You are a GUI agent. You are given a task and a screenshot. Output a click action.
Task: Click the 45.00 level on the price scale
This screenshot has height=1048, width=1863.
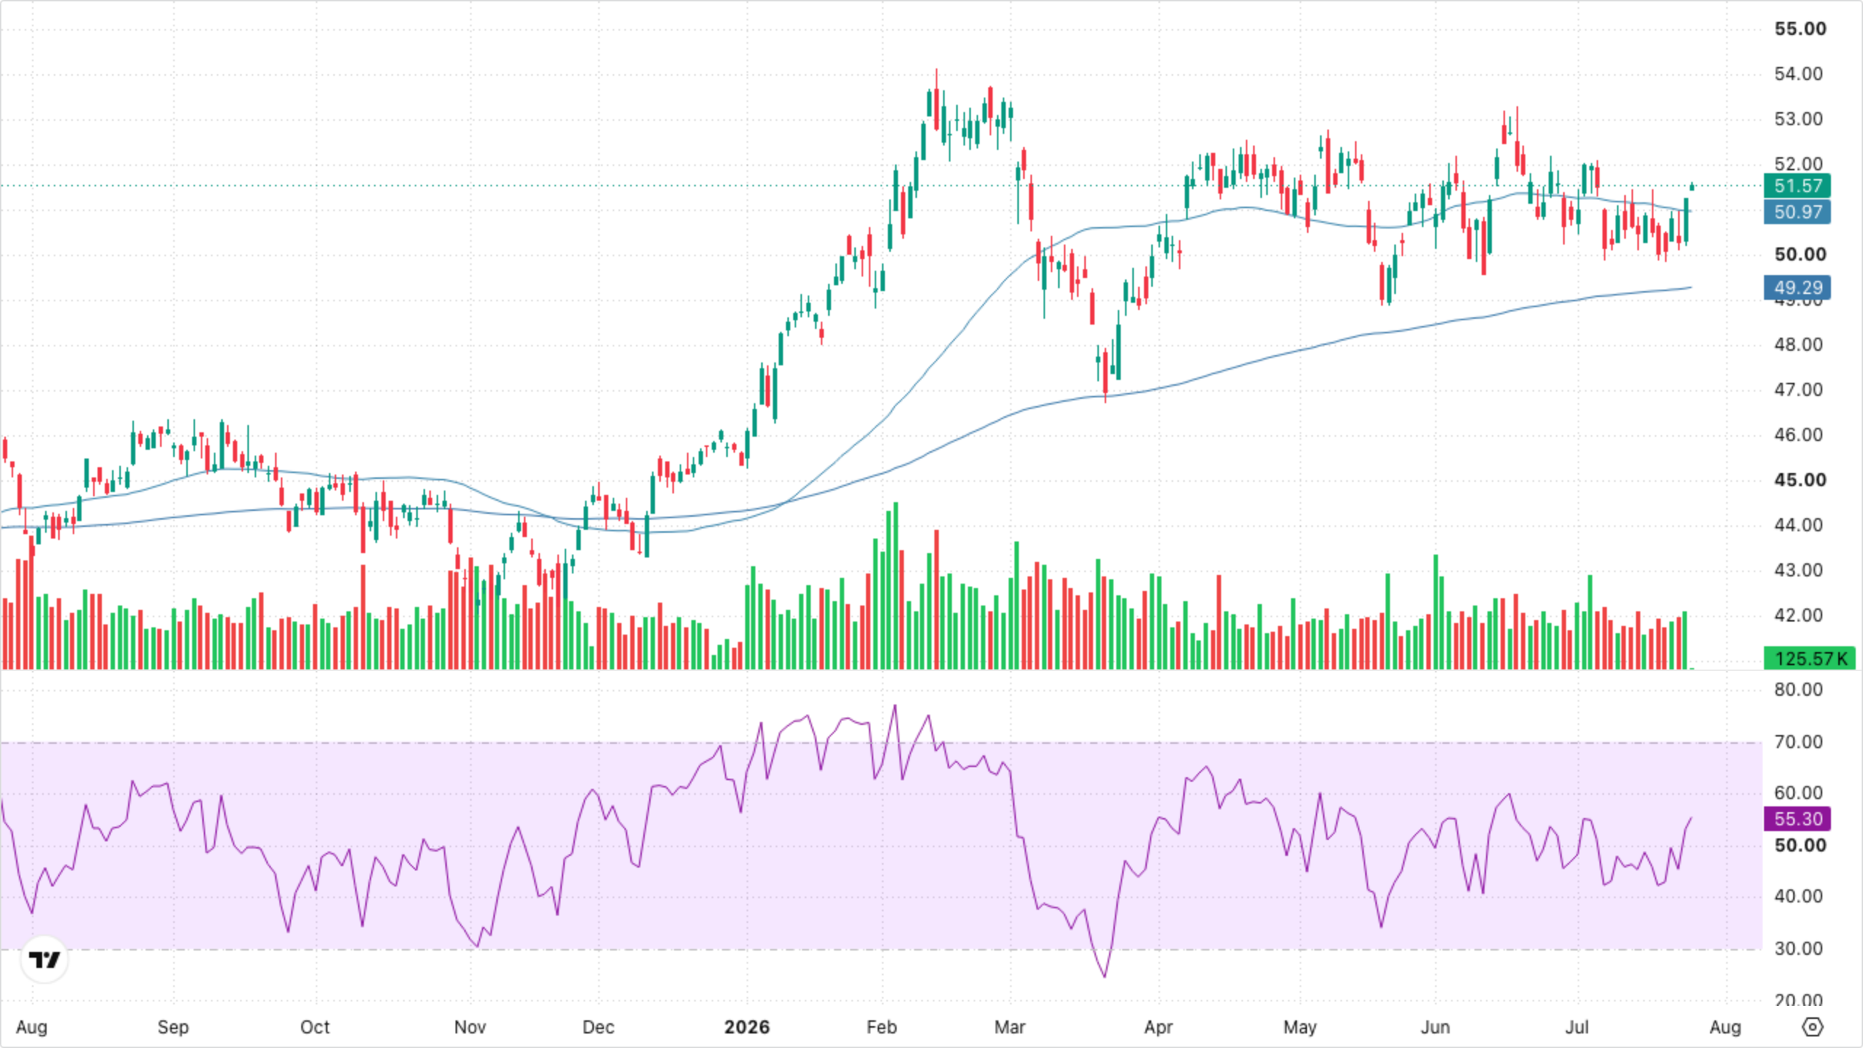[x=1800, y=480]
